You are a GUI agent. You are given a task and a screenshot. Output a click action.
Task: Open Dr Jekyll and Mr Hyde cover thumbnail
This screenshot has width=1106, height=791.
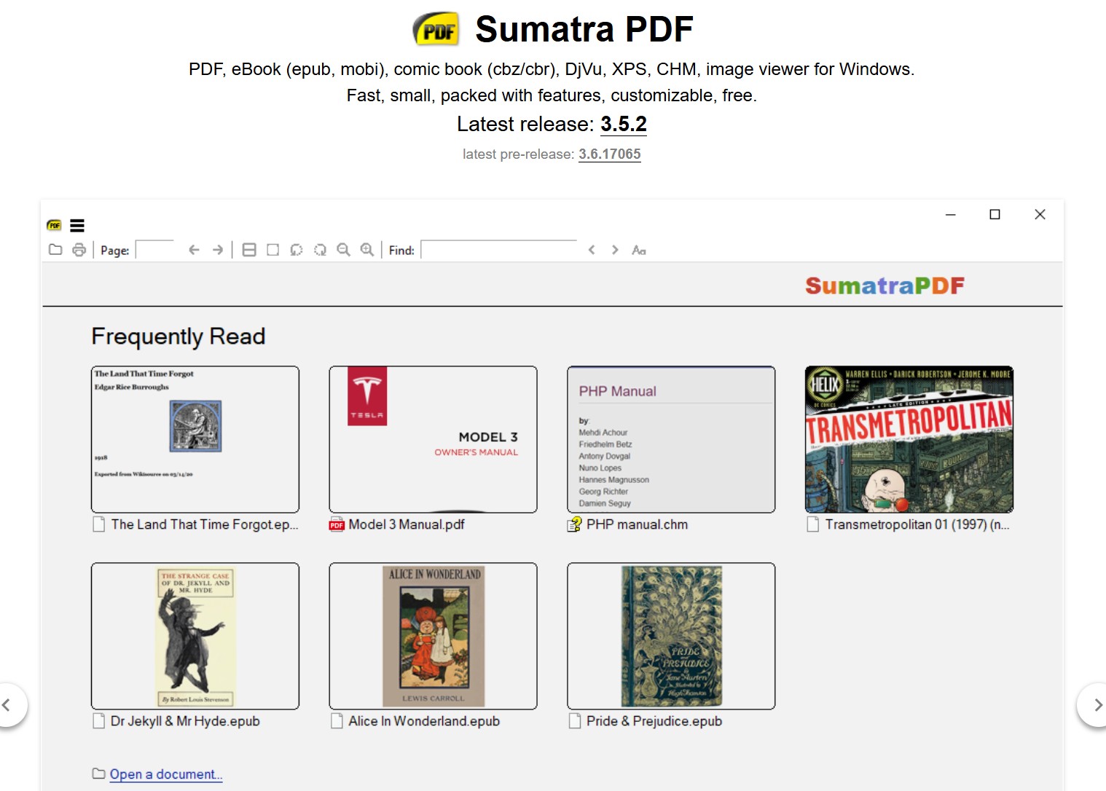click(x=195, y=636)
